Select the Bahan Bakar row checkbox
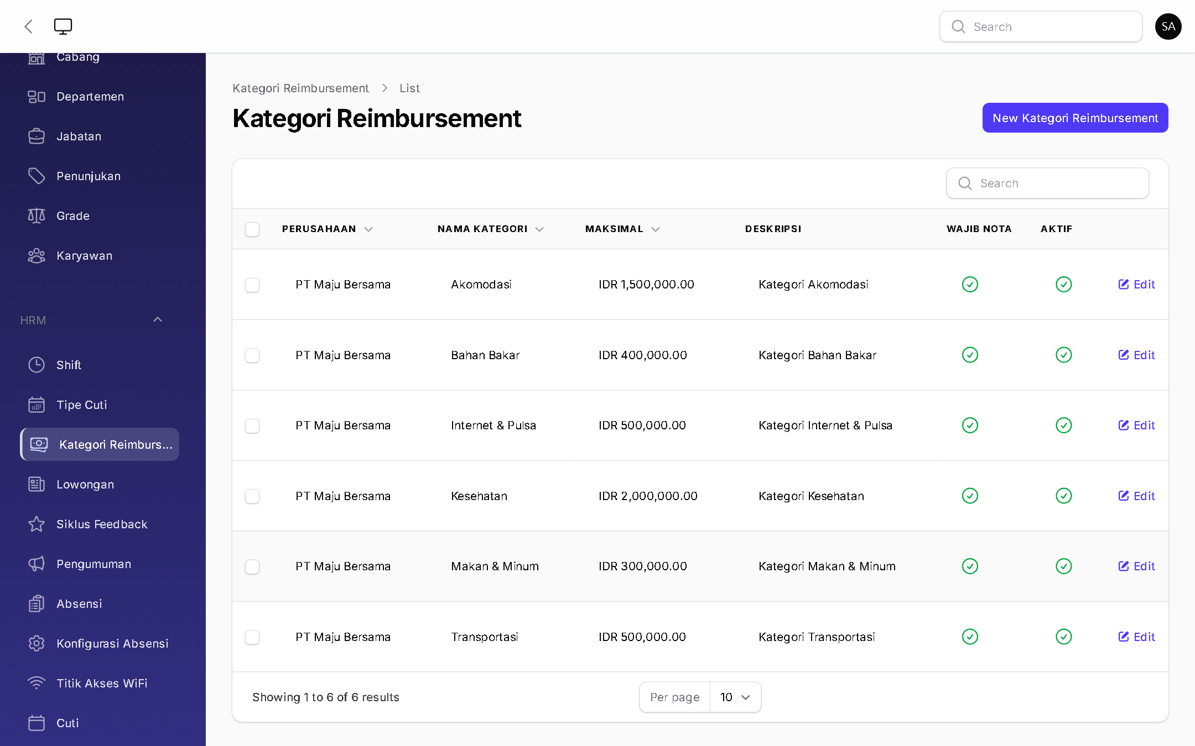This screenshot has height=746, width=1195. [252, 355]
